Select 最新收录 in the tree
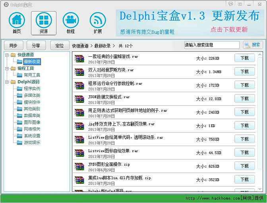 [32, 62]
